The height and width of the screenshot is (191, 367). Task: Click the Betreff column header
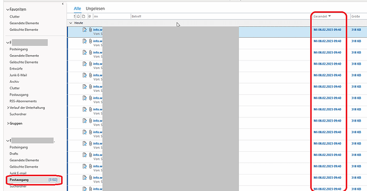click(x=137, y=16)
